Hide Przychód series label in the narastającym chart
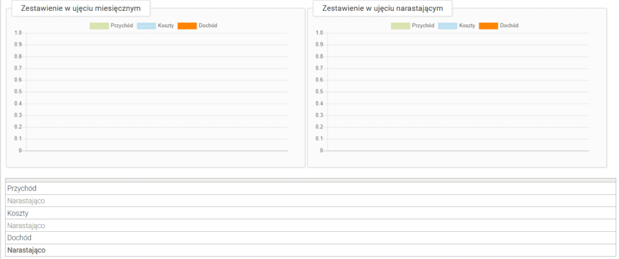The image size is (619, 259). [x=423, y=25]
